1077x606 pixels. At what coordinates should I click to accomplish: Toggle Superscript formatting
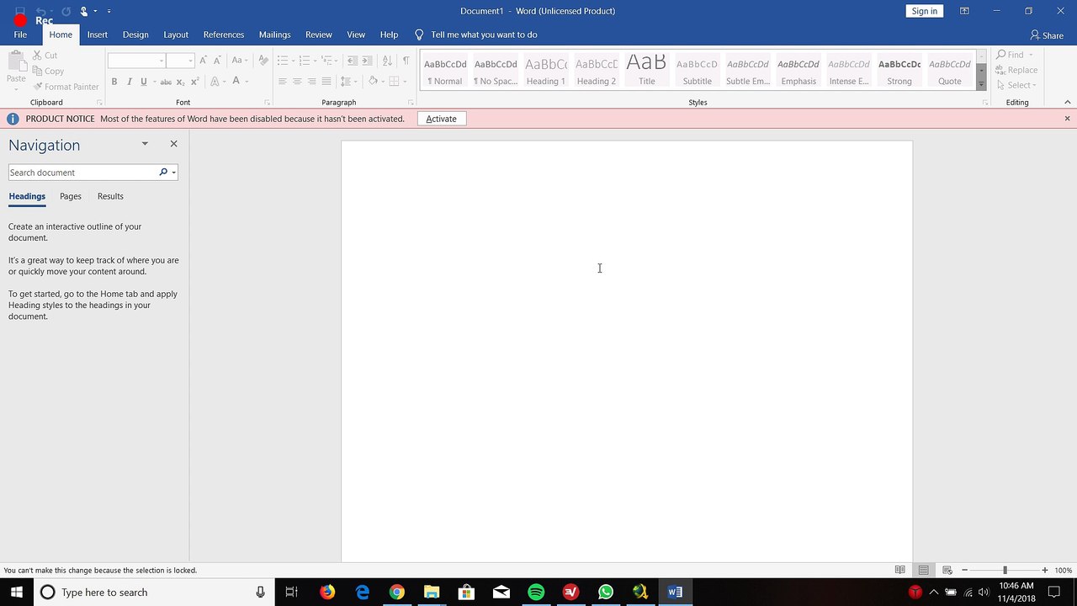[195, 82]
